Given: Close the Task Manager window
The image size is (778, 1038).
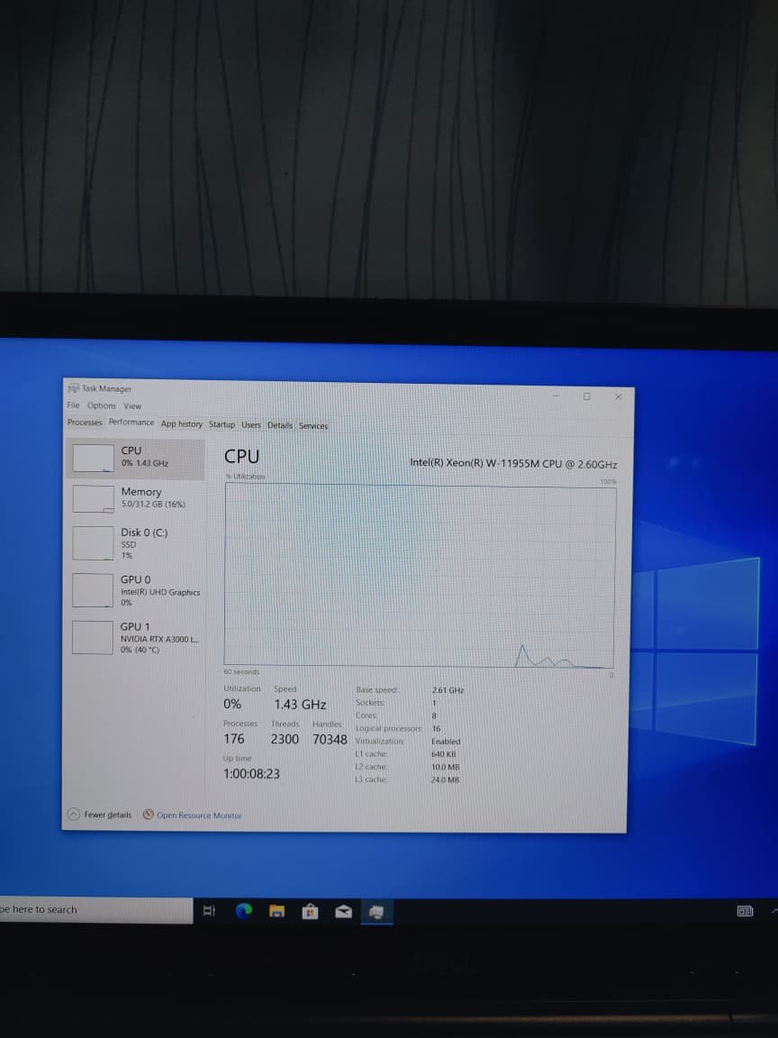Looking at the screenshot, I should tap(618, 396).
